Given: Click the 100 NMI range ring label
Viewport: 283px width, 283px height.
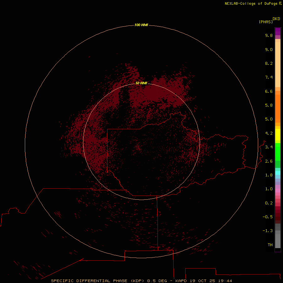Looking at the screenshot, I should pyautogui.click(x=141, y=25).
